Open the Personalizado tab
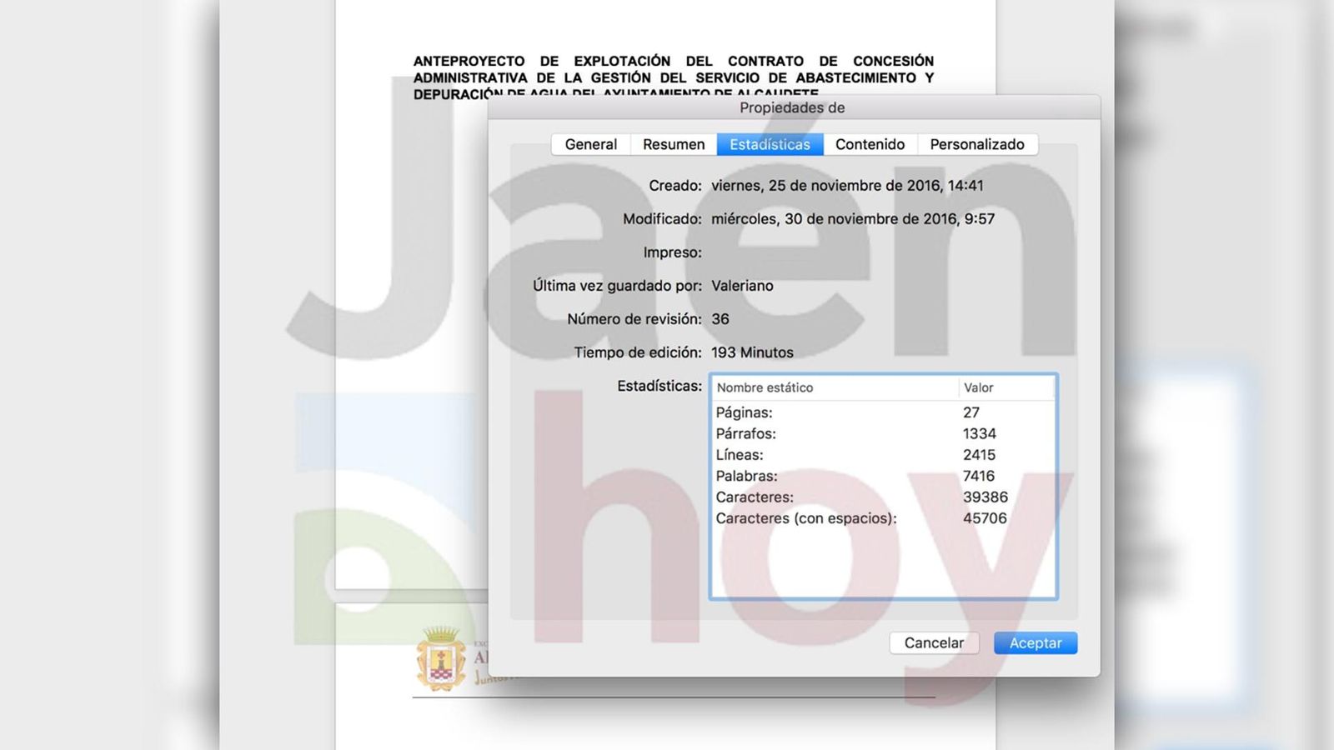Screen dimensions: 1334x750 (x=977, y=144)
